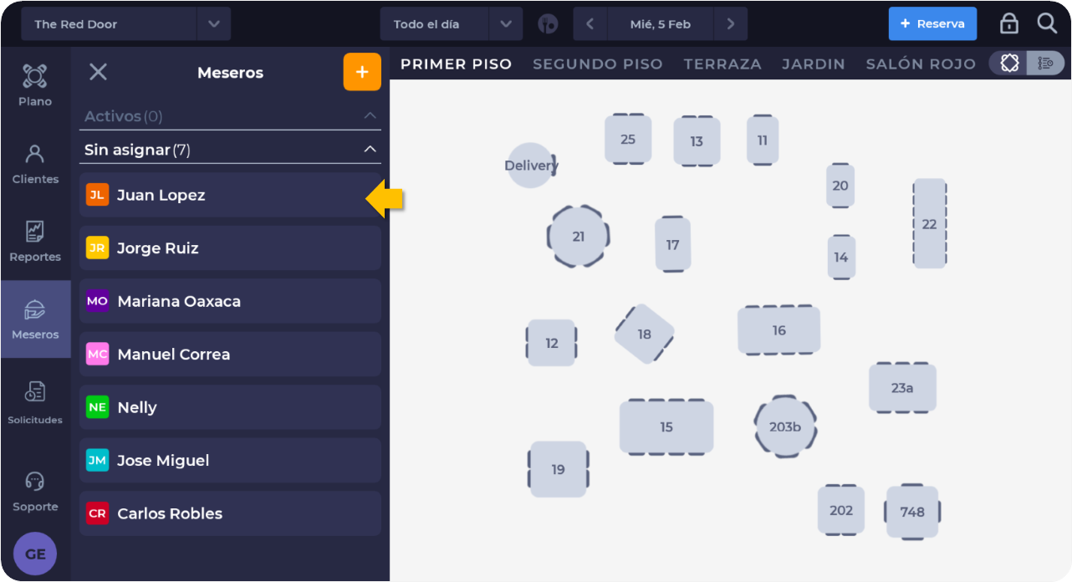Go to previous day arrow
1072x582 pixels.
click(590, 23)
